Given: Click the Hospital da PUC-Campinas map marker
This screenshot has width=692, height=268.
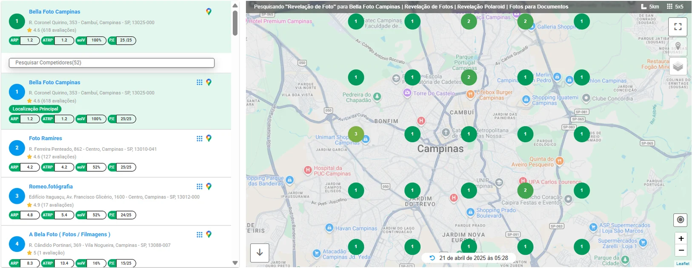Looking at the screenshot, I should [x=308, y=170].
